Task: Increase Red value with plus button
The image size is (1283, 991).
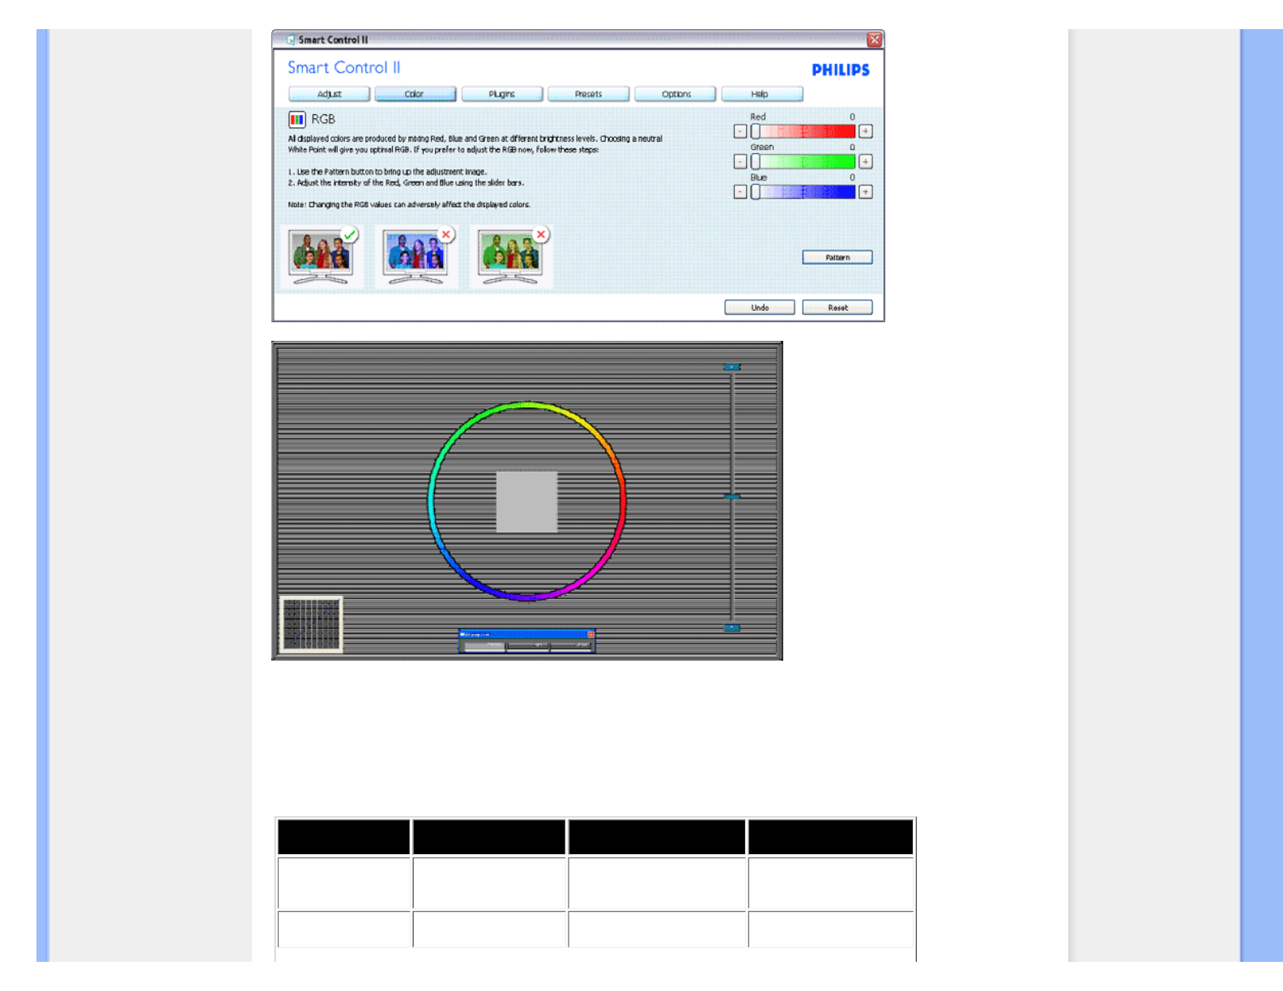Action: pyautogui.click(x=865, y=131)
